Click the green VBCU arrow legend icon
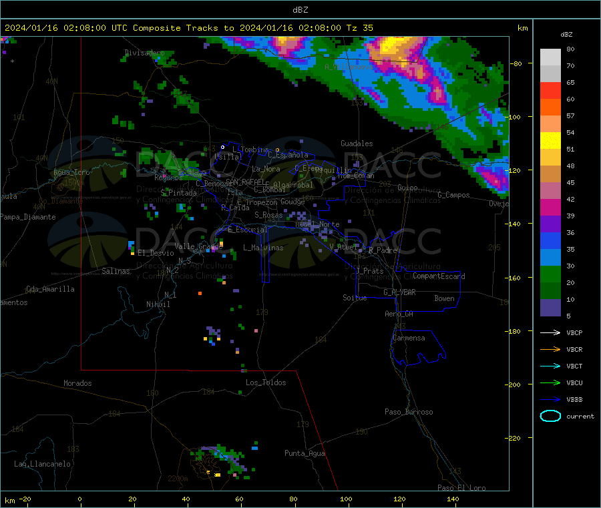 550,383
